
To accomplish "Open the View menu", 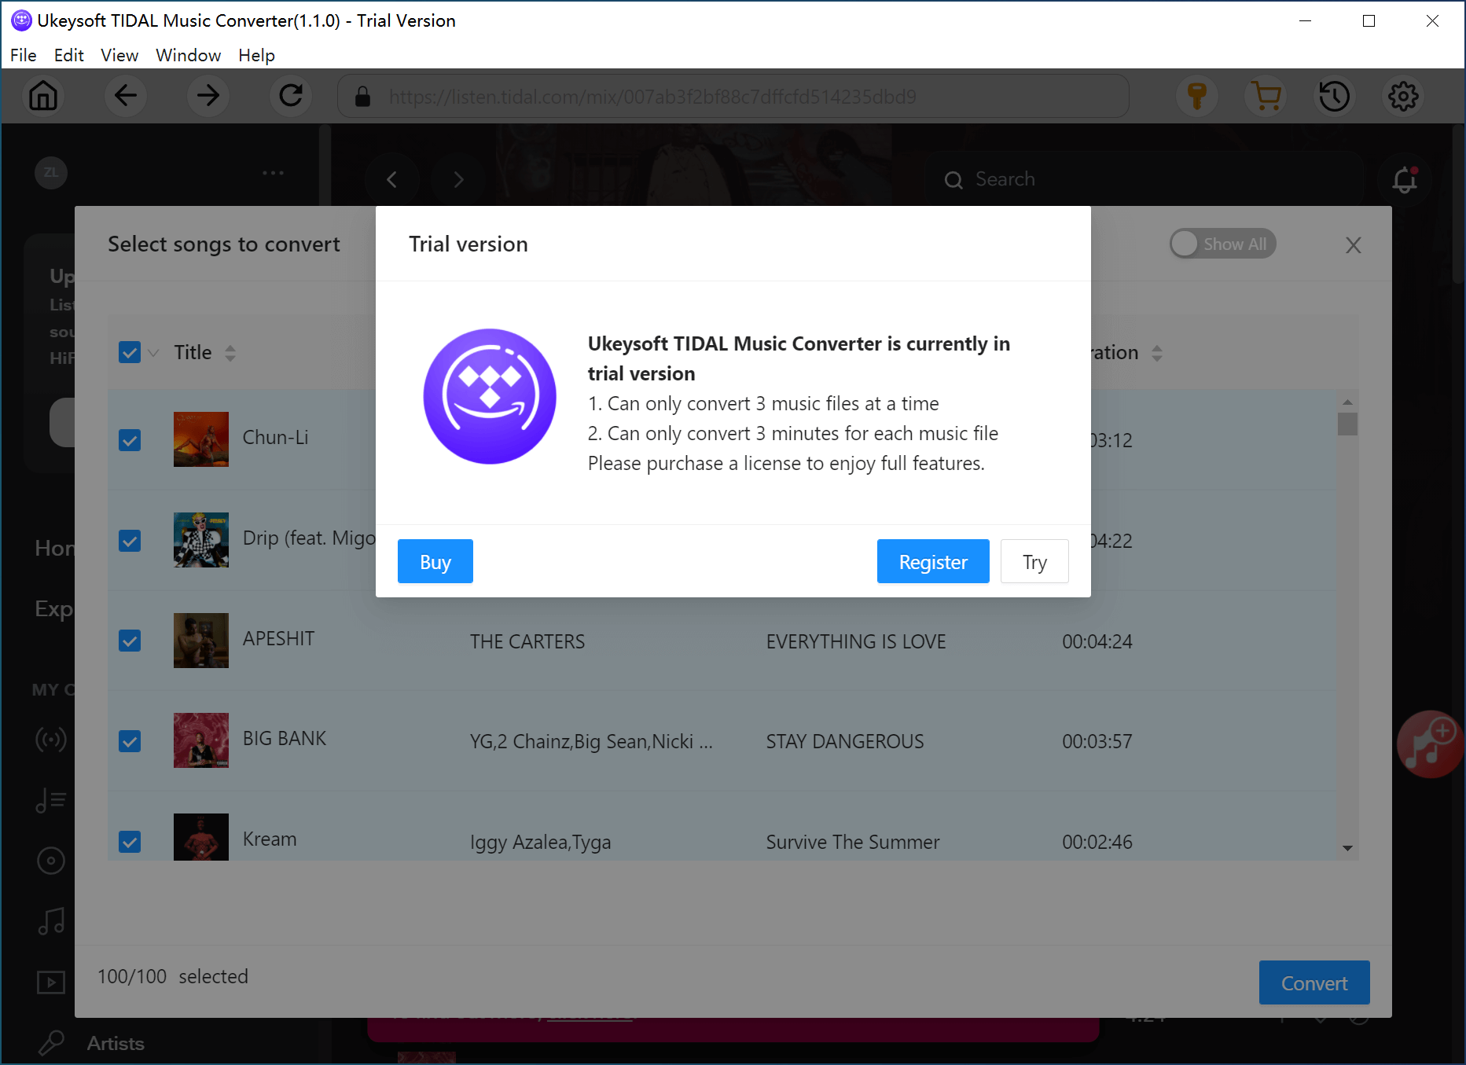I will pos(119,55).
